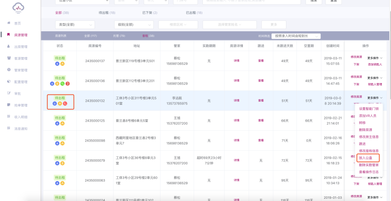Image resolution: width=391 pixels, height=201 pixels.
Task: Choose 放入公盘 from the menu
Action: point(366,158)
